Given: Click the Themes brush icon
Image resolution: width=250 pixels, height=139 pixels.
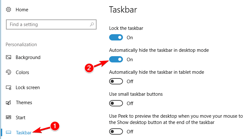Looking at the screenshot, I should coord(9,103).
